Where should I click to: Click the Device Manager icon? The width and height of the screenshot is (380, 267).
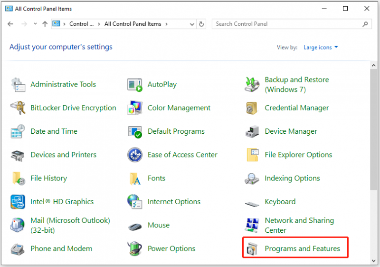point(252,131)
